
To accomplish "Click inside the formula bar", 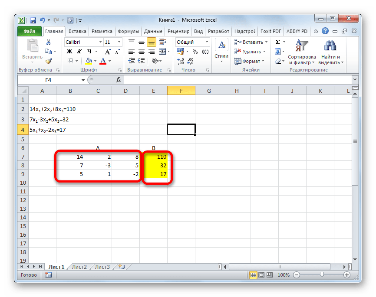I will (237, 80).
